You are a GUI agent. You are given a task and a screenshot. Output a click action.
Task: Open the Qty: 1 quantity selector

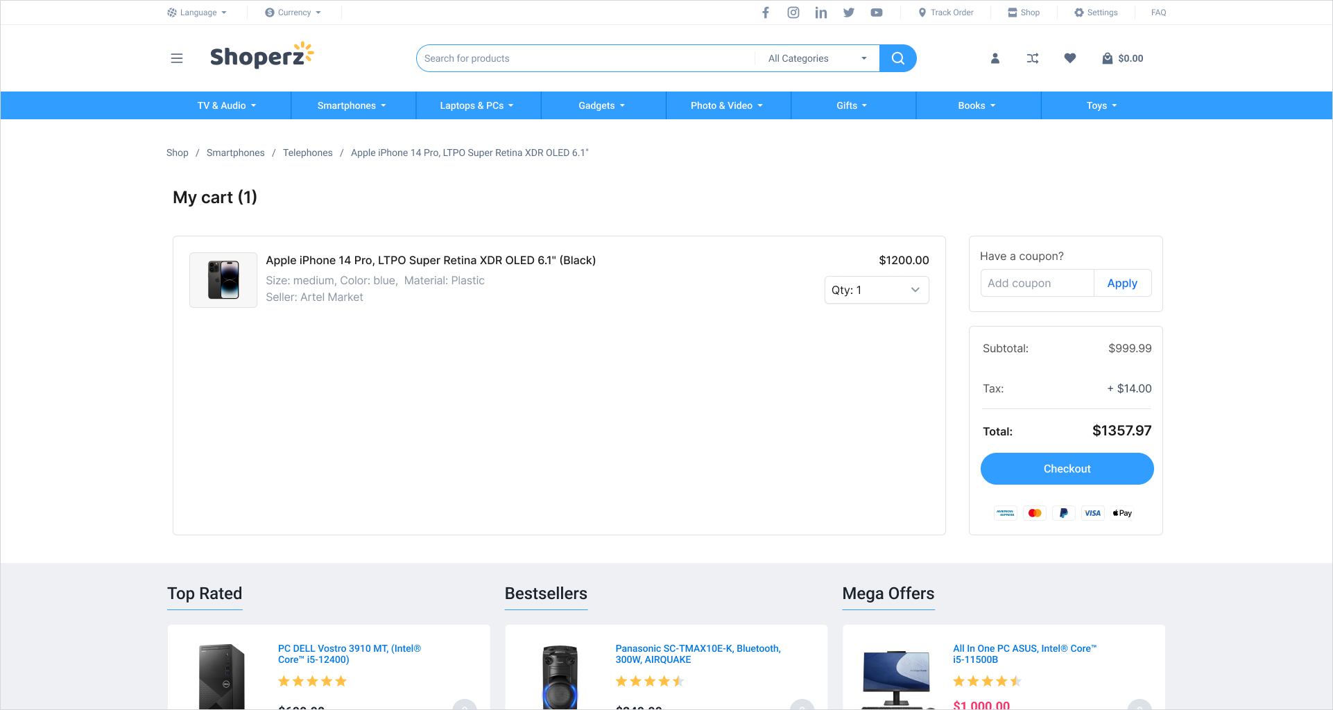877,290
